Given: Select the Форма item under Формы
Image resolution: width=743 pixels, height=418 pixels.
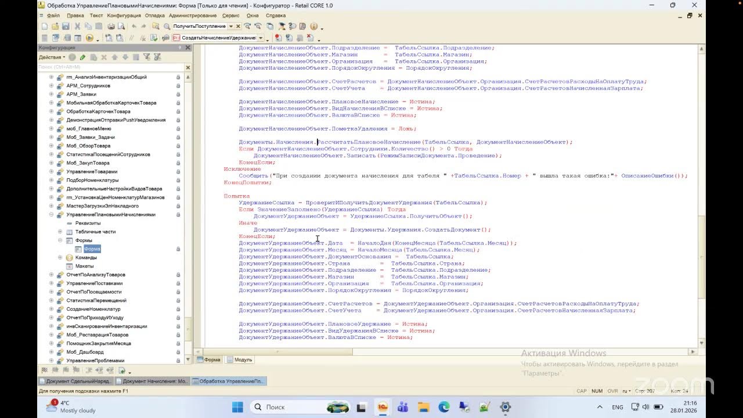Looking at the screenshot, I should [x=92, y=248].
